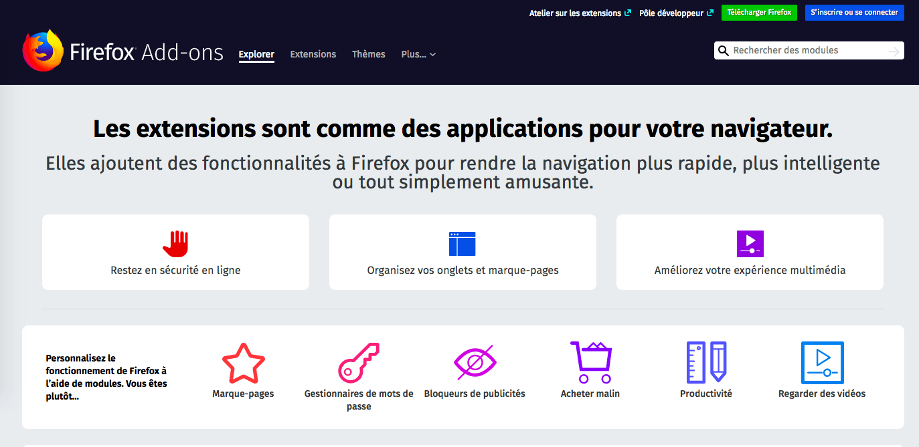Click the Acheter malin shopping cart icon
919x447 pixels.
click(590, 362)
